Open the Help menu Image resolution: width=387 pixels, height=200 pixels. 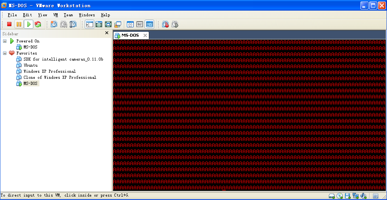105,15
